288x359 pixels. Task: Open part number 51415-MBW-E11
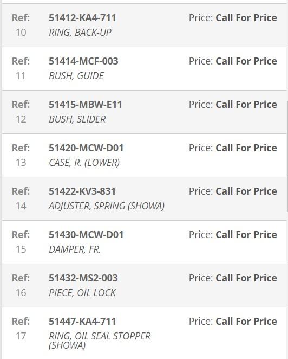tap(86, 105)
